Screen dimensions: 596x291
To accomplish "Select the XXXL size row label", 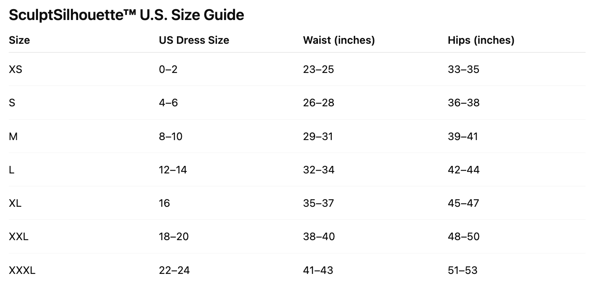I will click(x=22, y=271).
